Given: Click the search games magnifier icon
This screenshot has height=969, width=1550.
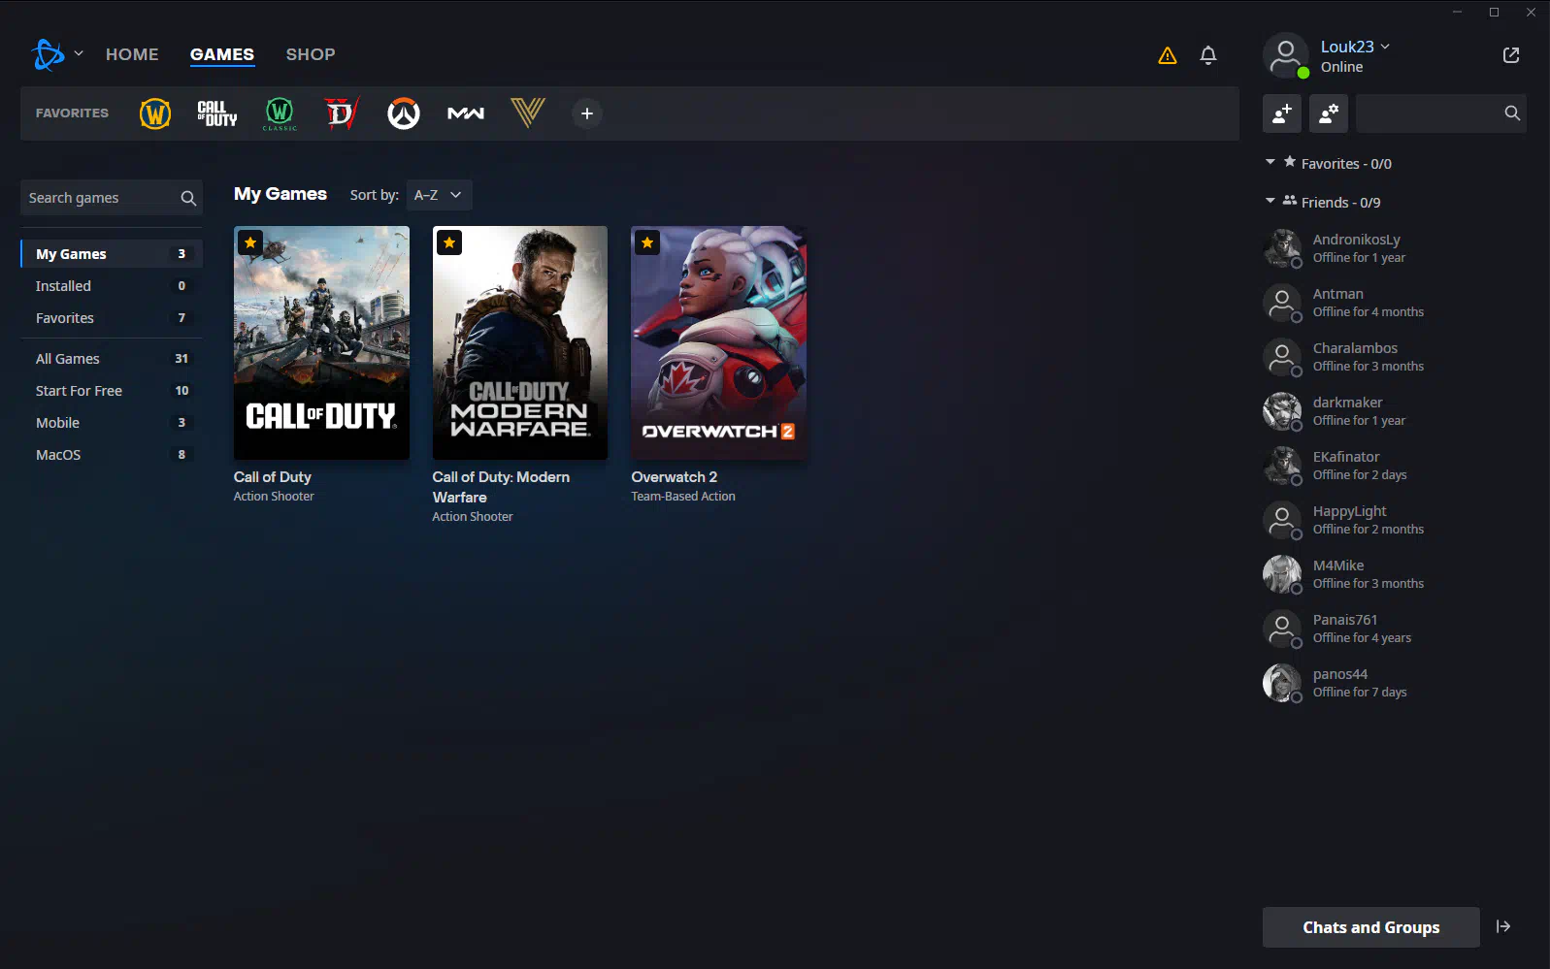Looking at the screenshot, I should click(188, 198).
